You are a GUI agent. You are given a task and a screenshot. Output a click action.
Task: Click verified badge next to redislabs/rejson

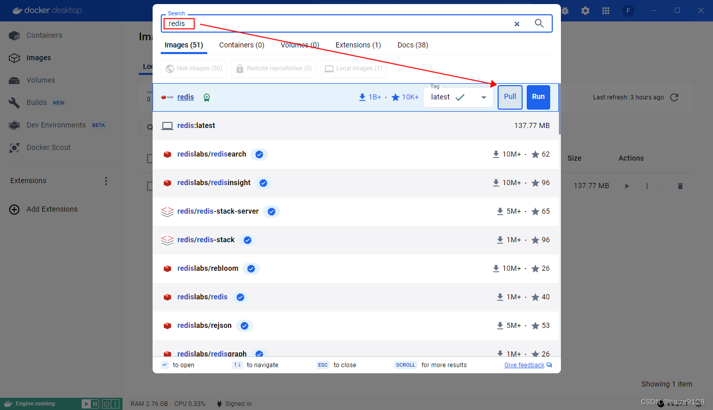pos(244,325)
